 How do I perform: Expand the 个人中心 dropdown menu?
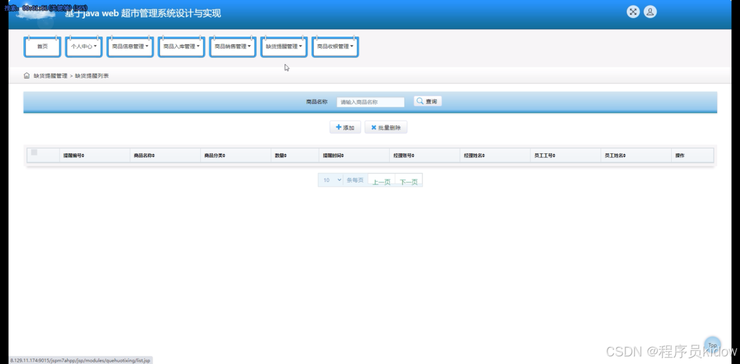[84, 47]
